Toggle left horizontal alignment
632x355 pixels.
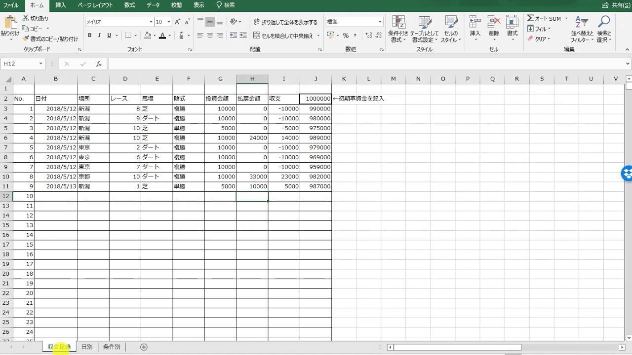pos(200,35)
